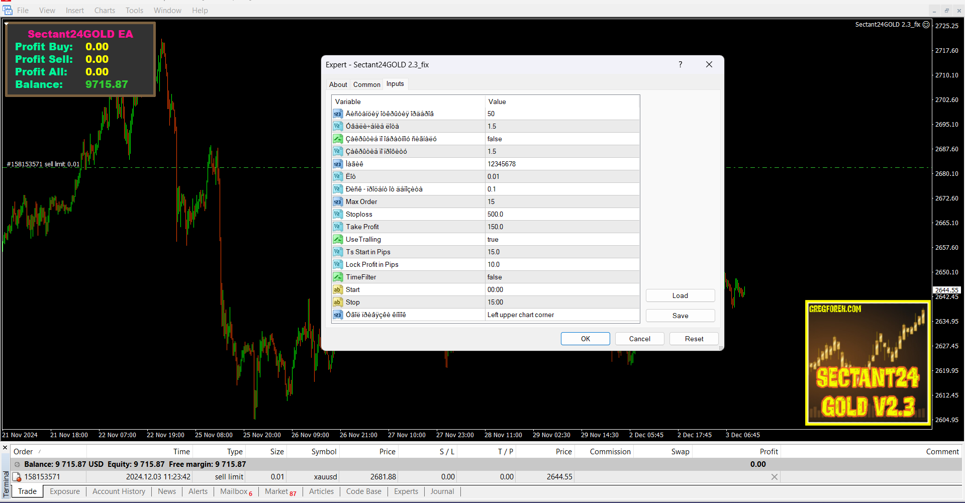Click the UseTralling boolean variable icon
The image size is (965, 503).
(x=337, y=239)
